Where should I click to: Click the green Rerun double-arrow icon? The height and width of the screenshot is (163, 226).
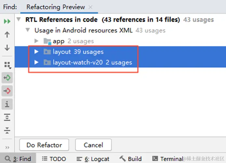[x=7, y=21]
